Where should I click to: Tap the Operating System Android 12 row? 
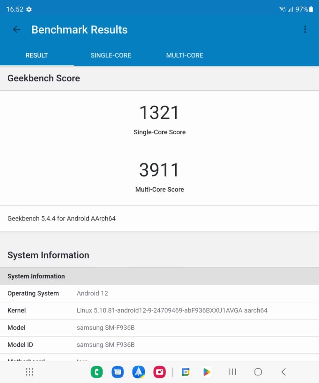point(159,293)
